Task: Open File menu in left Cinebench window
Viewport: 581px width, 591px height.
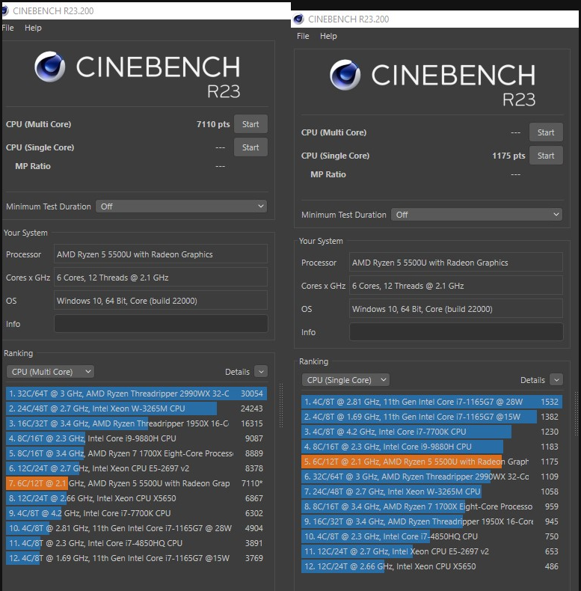Action: click(x=7, y=28)
